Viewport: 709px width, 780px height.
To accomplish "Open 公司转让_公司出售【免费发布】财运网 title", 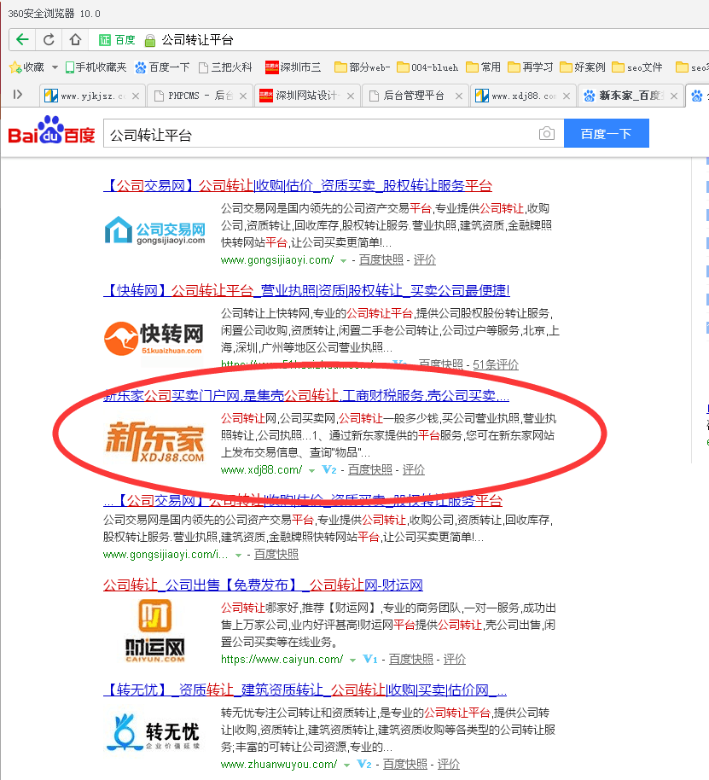I will (x=263, y=585).
